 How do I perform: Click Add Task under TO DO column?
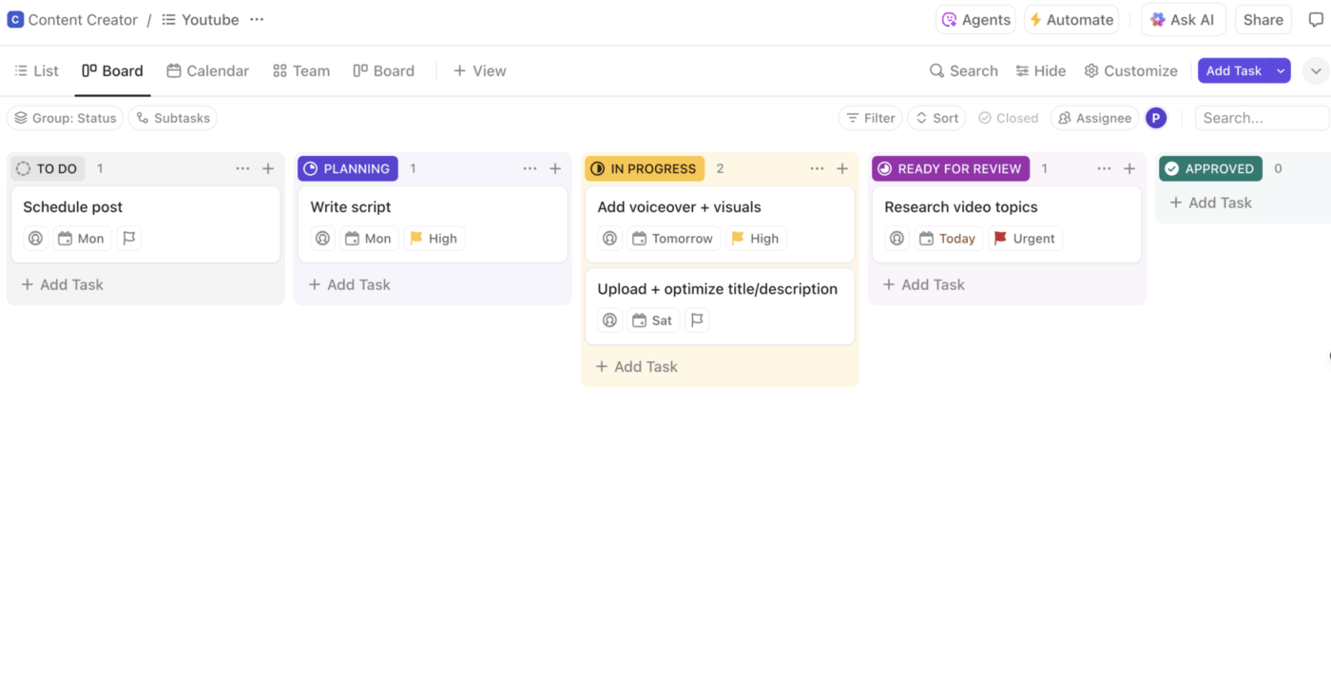pyautogui.click(x=63, y=284)
